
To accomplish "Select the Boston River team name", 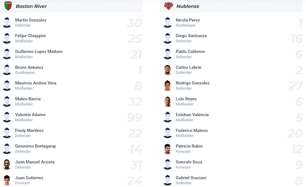I will tap(31, 6).
